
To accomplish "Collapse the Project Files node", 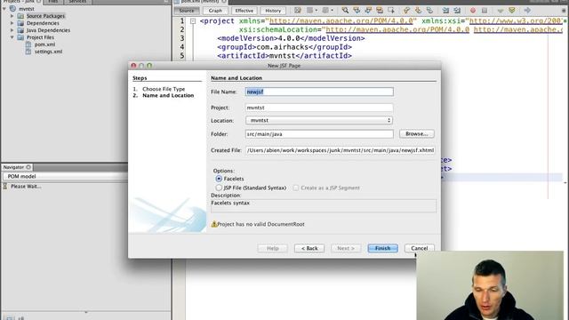I will (x=12, y=37).
